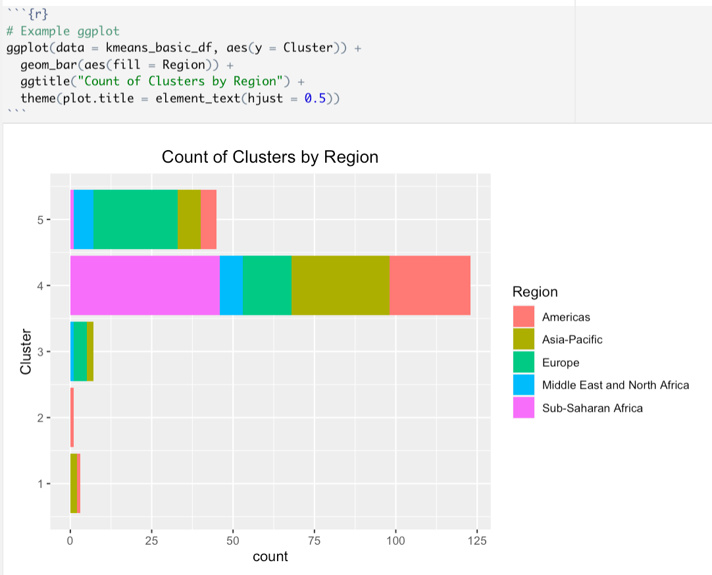Click the Europe segment of Cluster 5 bar
Viewport: 712px width, 575px height.
pos(135,220)
